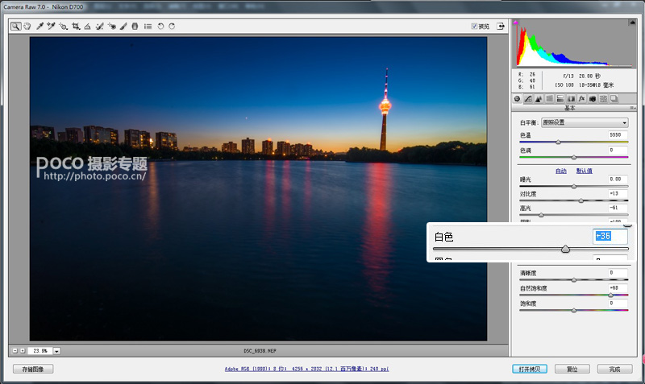Expand the 基本 panel options menu
Screen dimensions: 645x384
632,108
